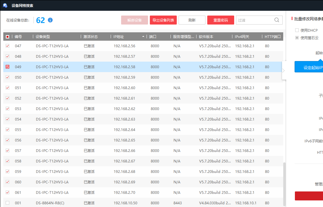Sort by 设备类型 column header
The width and height of the screenshot is (323, 207).
click(x=43, y=37)
